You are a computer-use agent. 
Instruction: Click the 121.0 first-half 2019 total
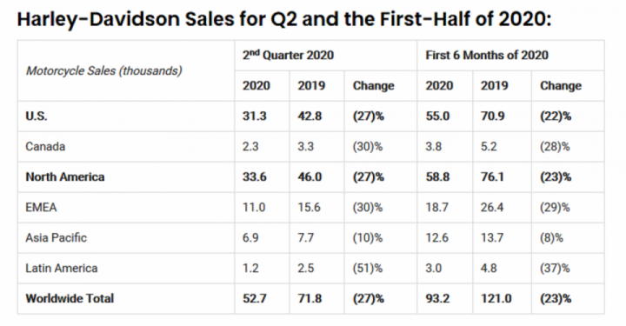click(496, 298)
